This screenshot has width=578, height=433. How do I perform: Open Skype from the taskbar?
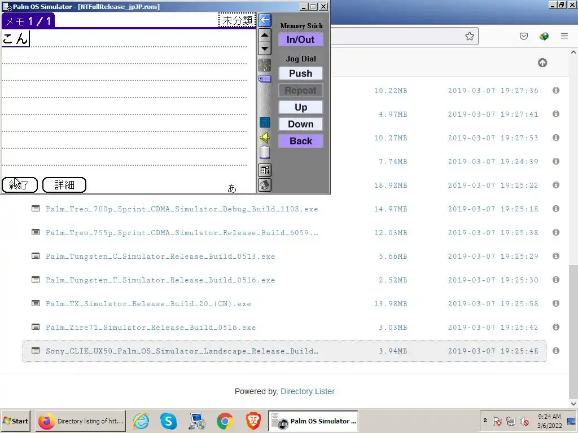(x=168, y=421)
